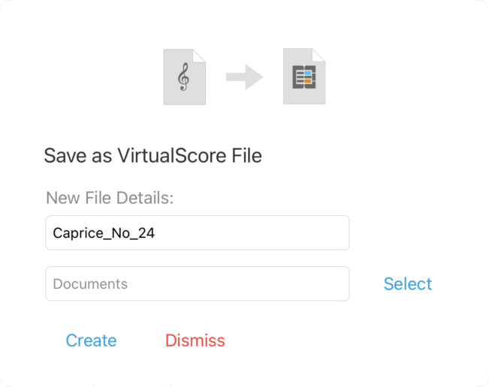Screen dimensions: 489x387
Task: Click the orange bar inside VirtualScore icon
Action: click(308, 81)
